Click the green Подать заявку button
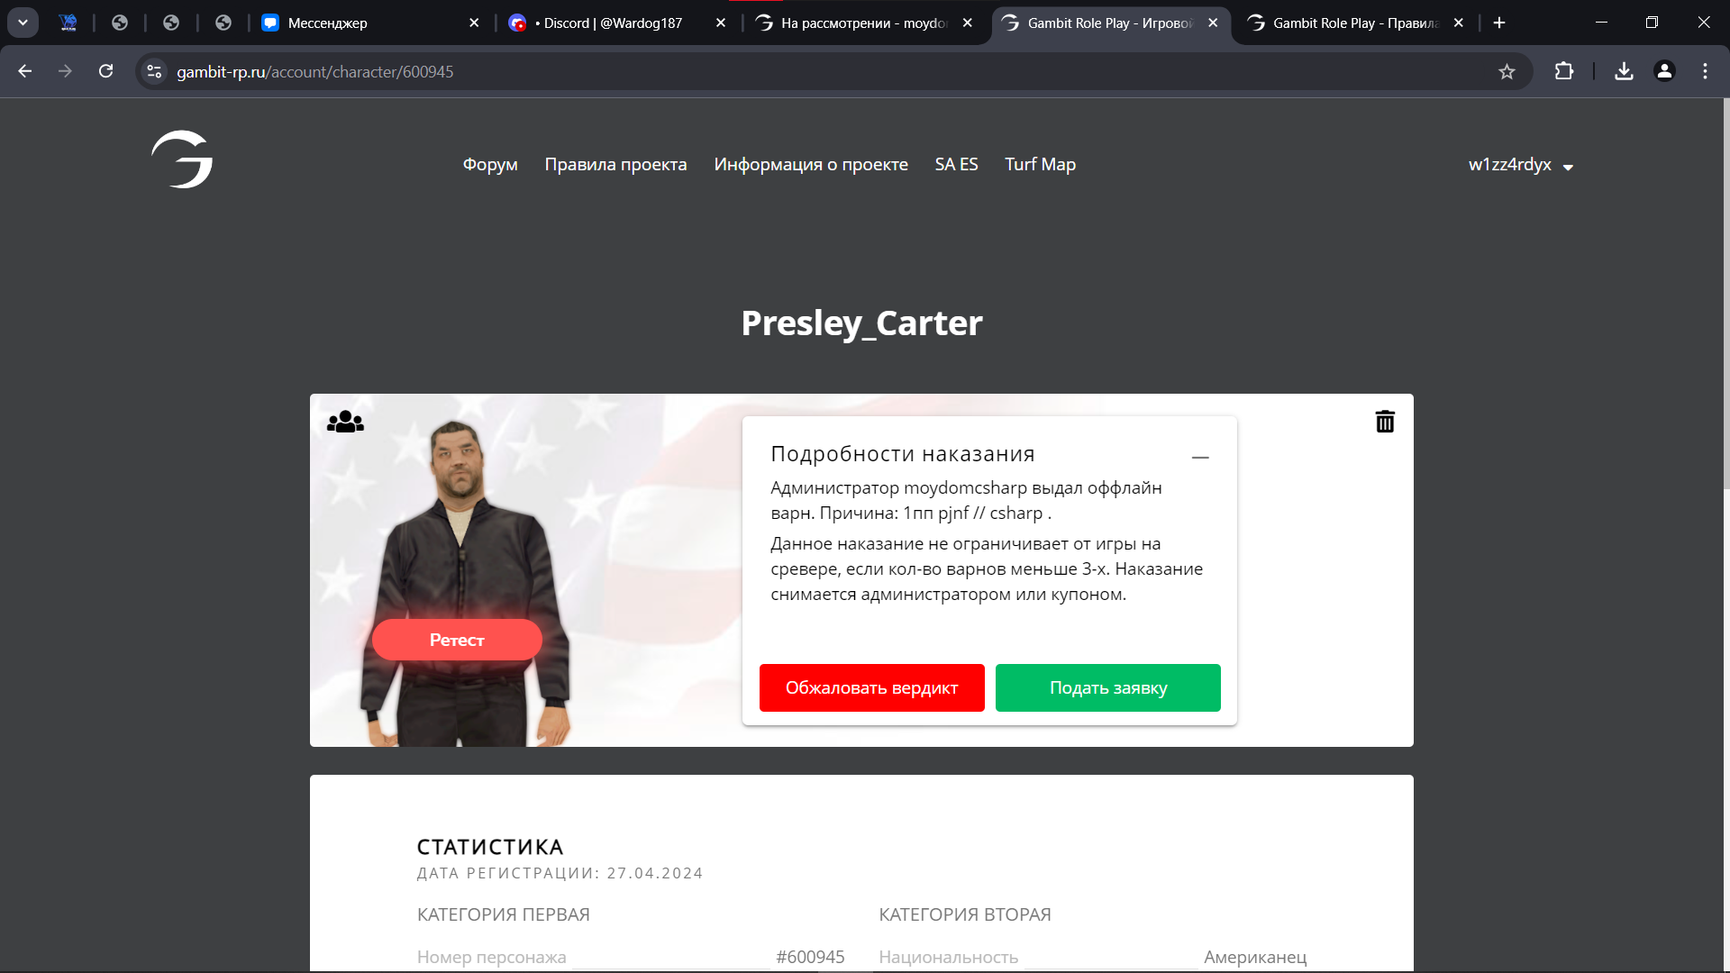This screenshot has height=973, width=1730. (1108, 687)
